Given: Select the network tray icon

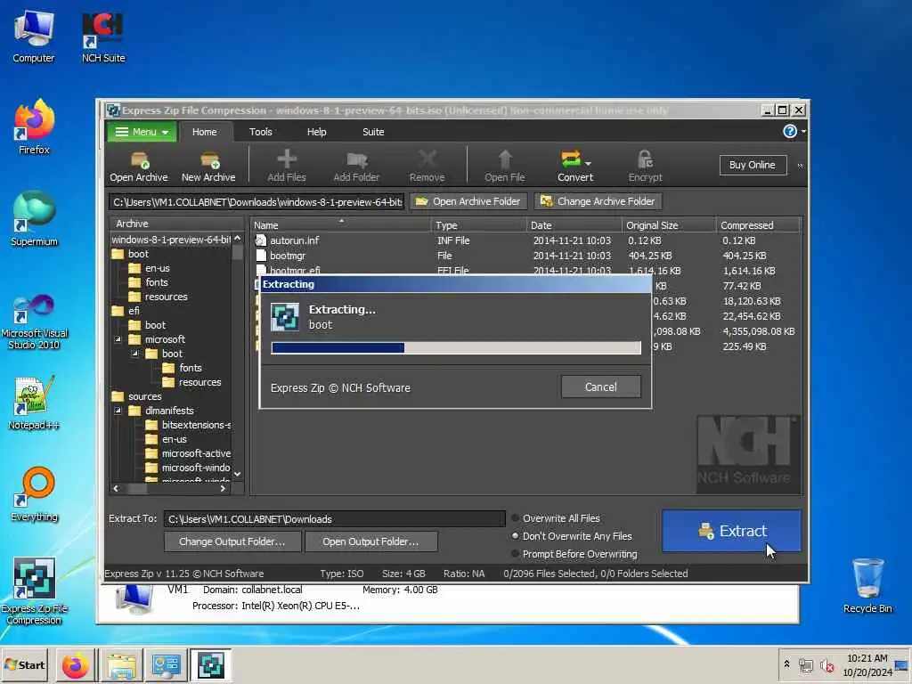Looking at the screenshot, I should click(x=805, y=665).
